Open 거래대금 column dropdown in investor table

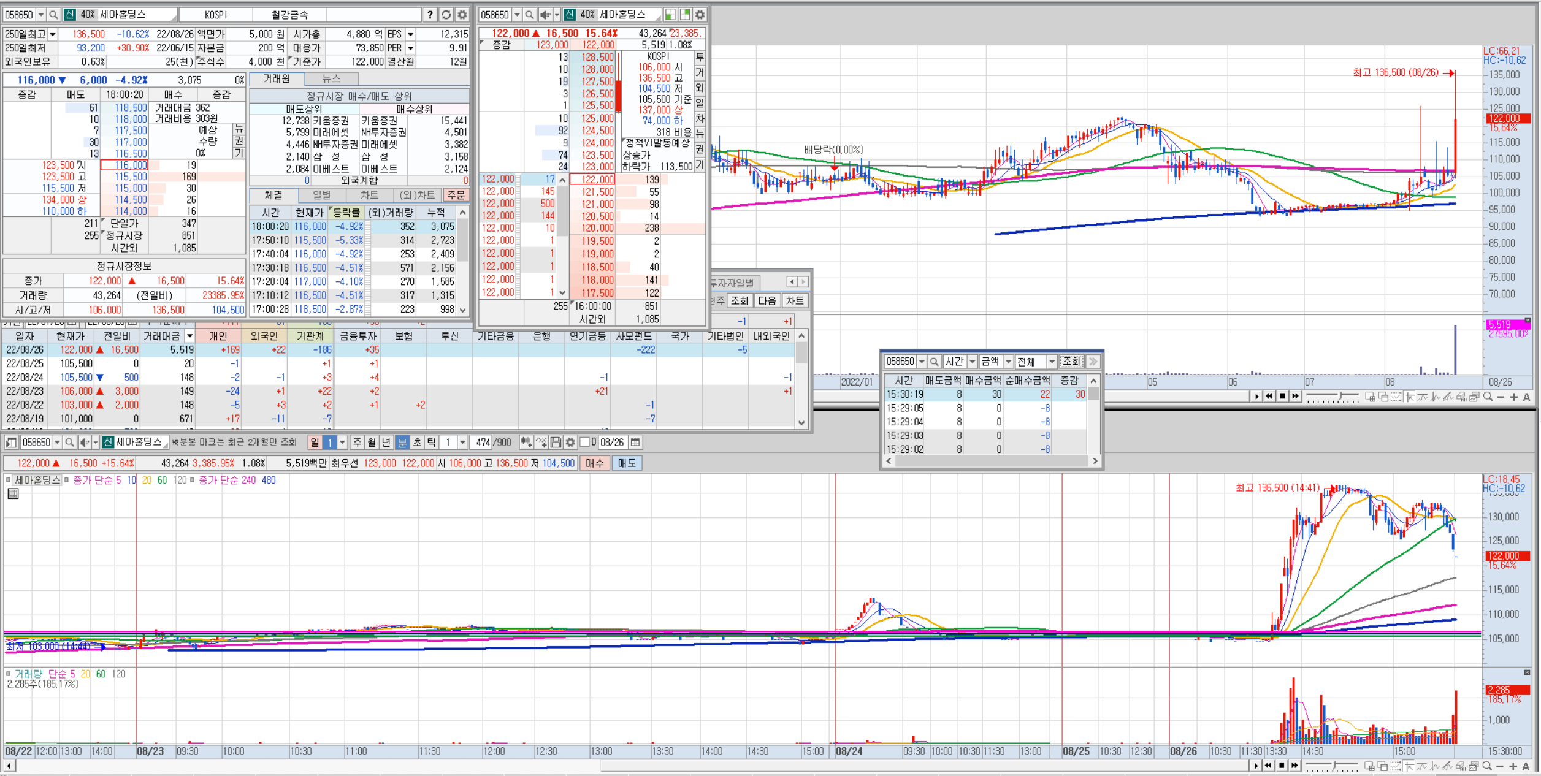(189, 336)
